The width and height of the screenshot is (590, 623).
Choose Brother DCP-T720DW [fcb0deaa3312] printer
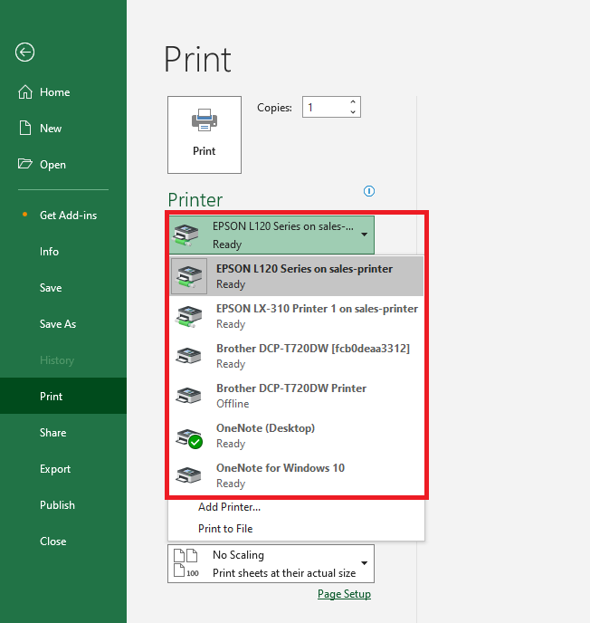click(297, 356)
